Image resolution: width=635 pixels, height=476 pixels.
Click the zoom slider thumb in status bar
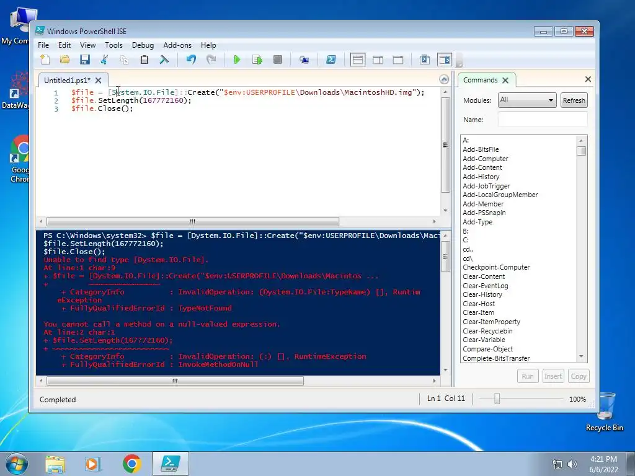click(x=497, y=399)
